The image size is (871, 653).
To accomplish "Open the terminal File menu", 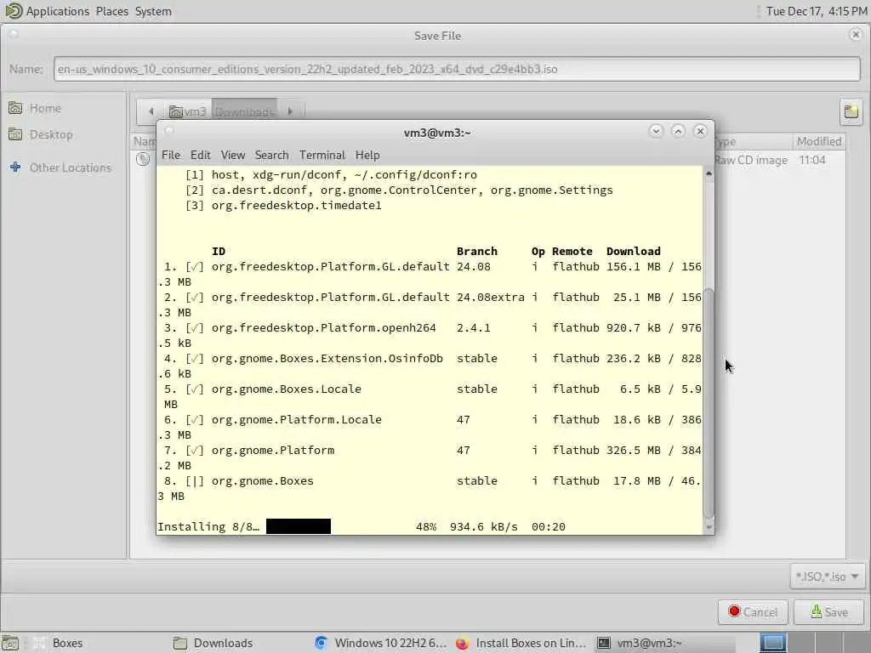I will [170, 155].
